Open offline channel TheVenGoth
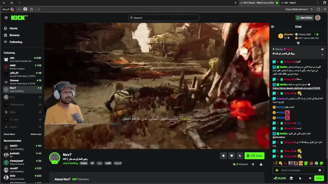 click(23, 105)
